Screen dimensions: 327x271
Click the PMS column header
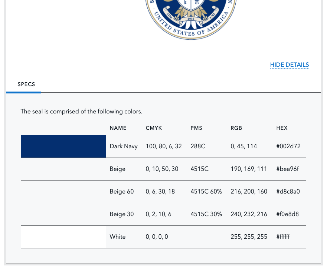[x=196, y=128]
